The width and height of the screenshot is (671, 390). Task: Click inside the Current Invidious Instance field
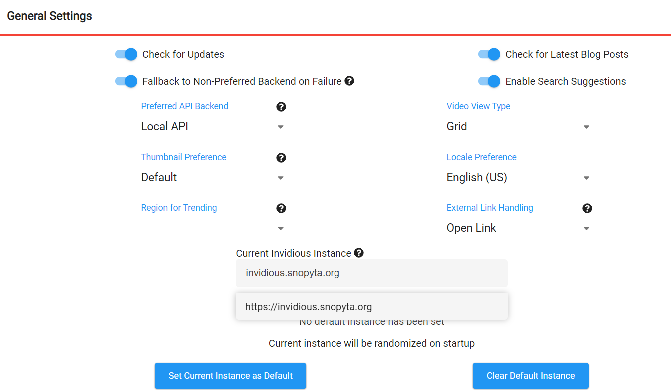coord(371,273)
